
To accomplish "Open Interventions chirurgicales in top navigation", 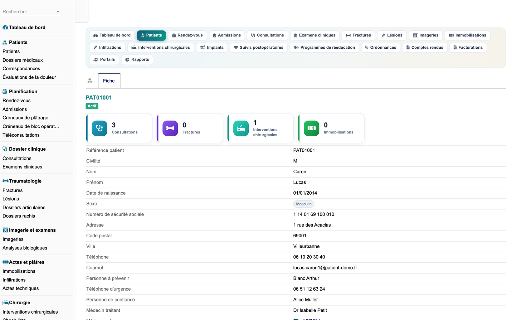I will click(x=161, y=48).
